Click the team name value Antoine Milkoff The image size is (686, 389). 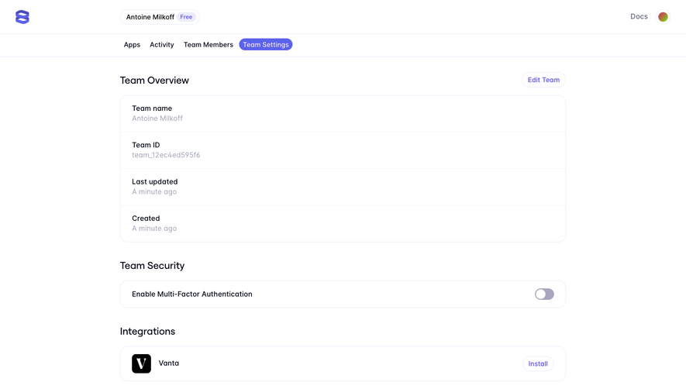tap(157, 118)
